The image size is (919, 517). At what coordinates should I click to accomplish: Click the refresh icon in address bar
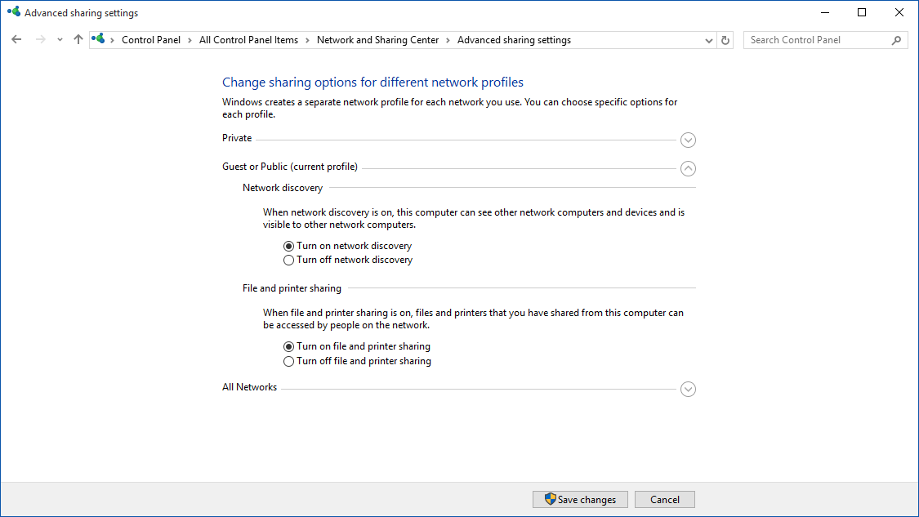(725, 39)
